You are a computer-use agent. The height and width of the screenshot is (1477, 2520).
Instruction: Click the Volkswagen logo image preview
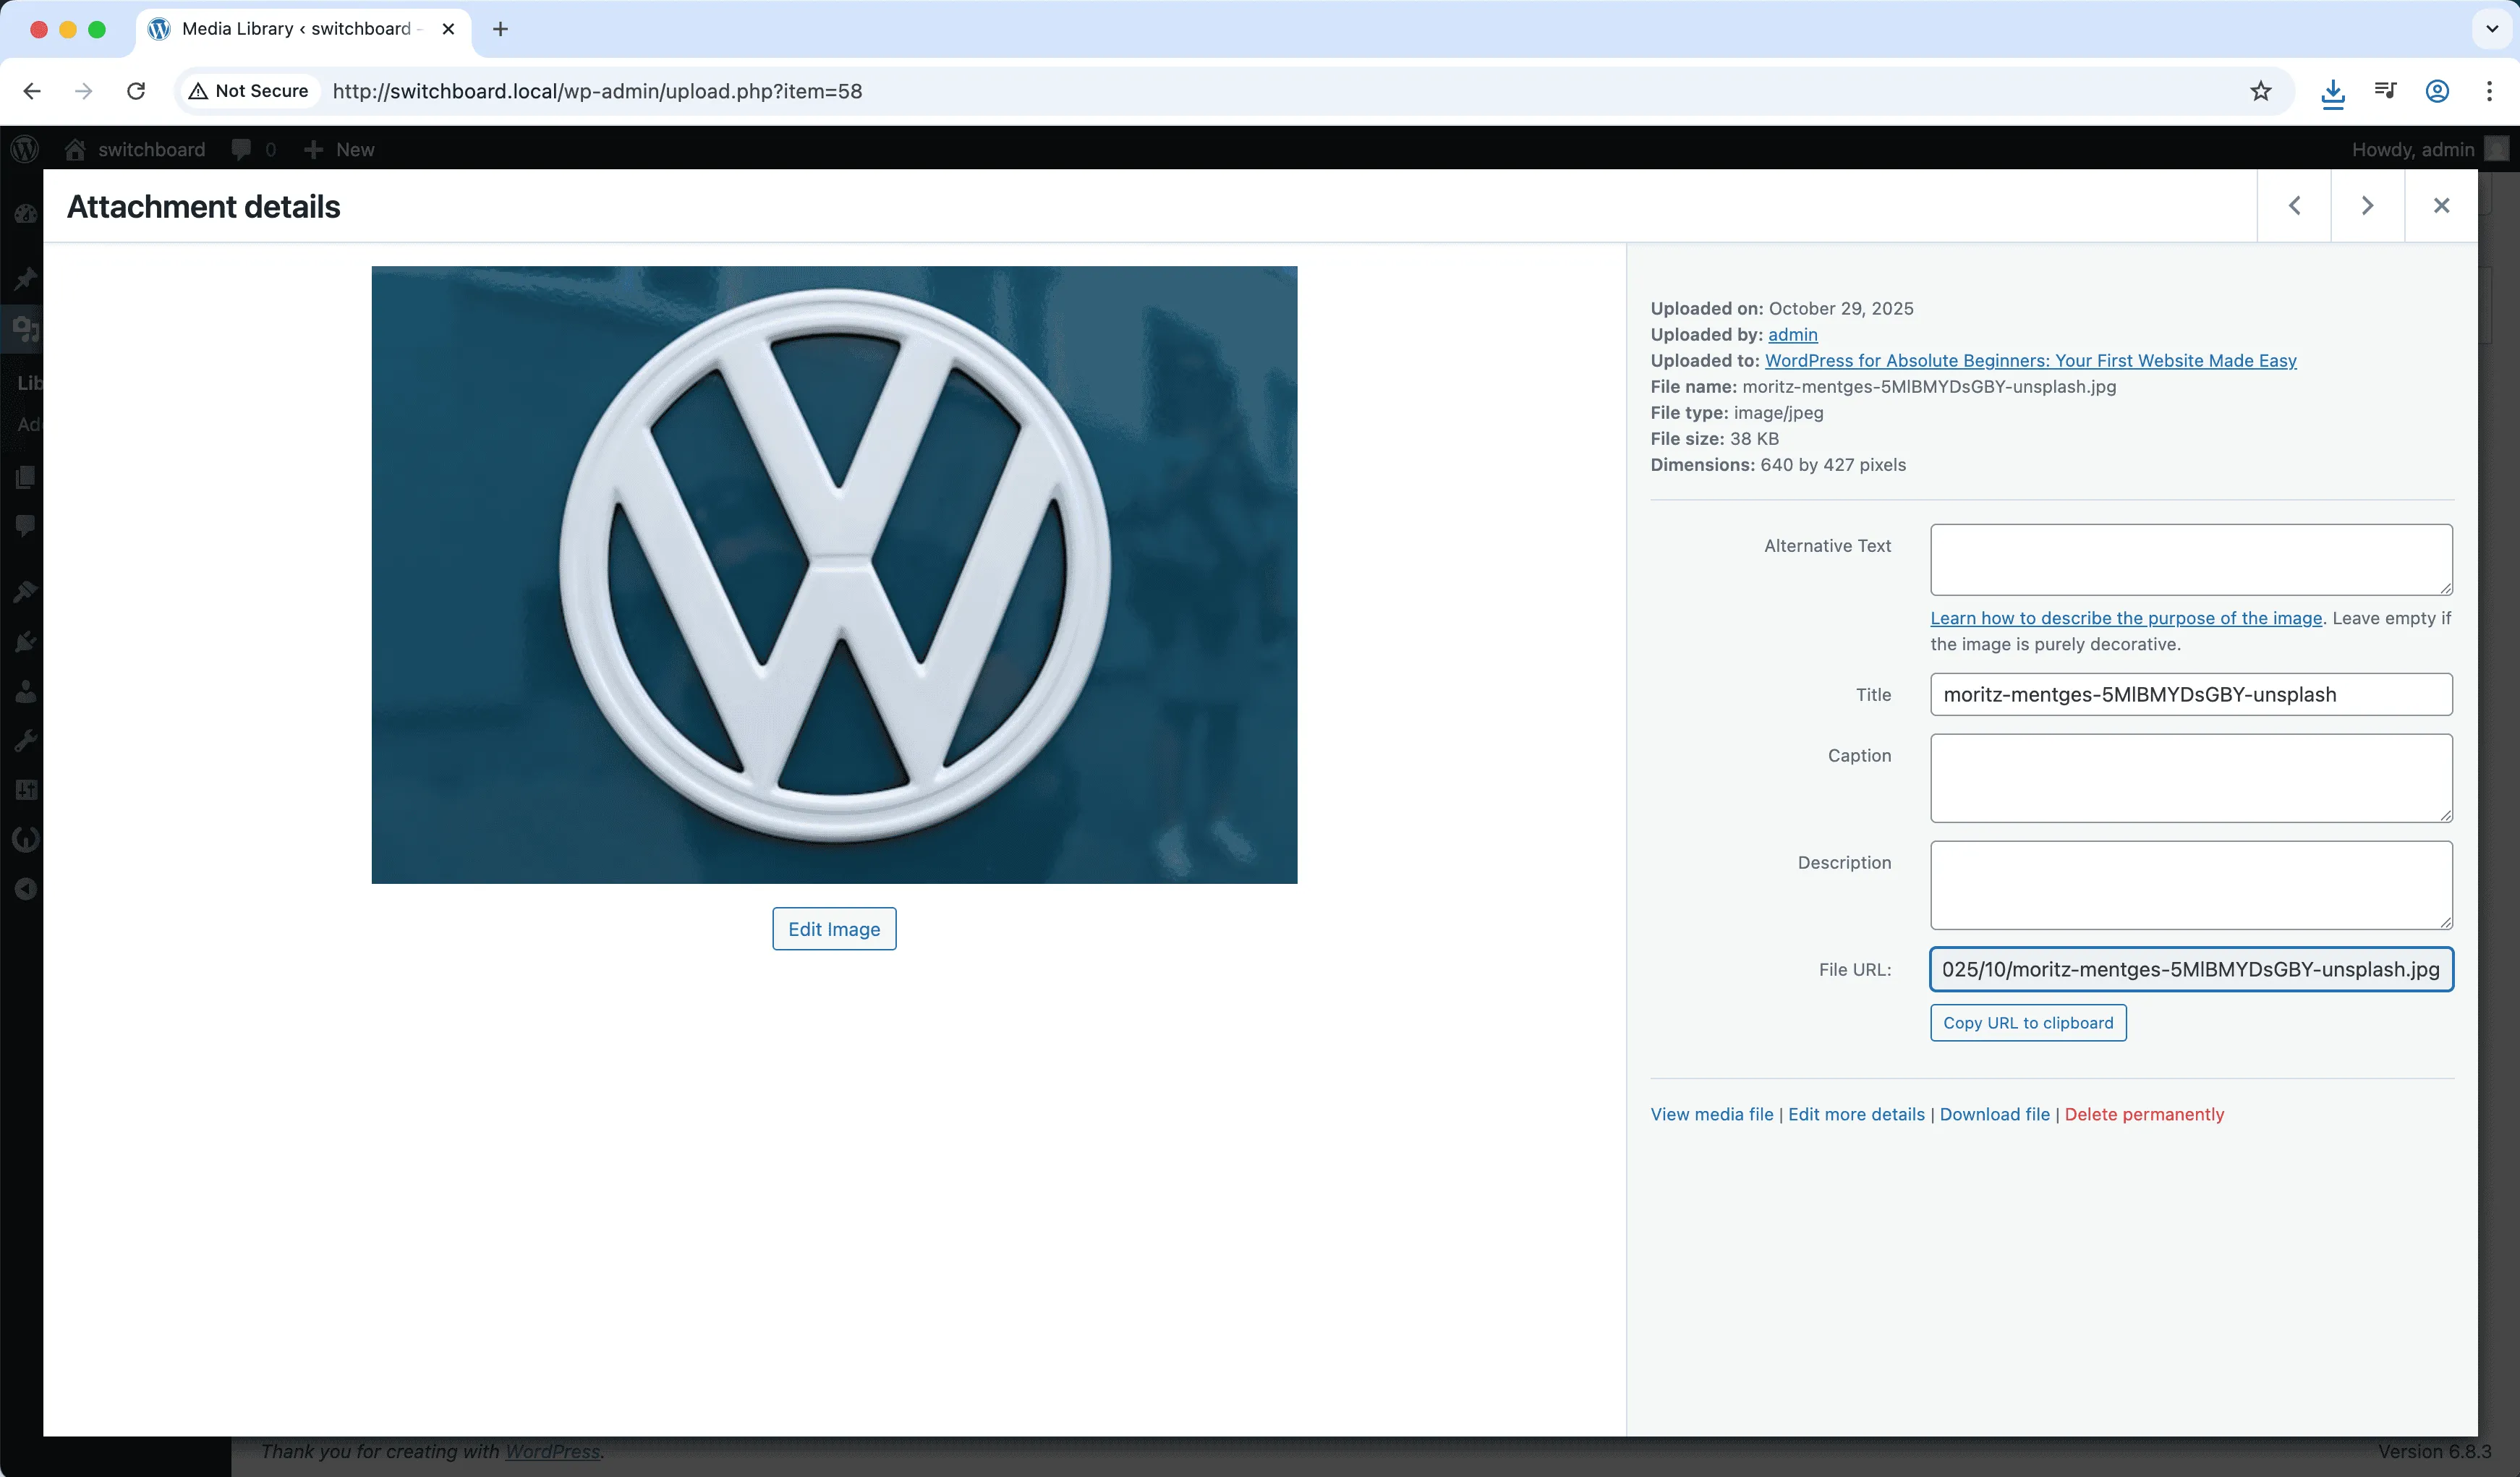pyautogui.click(x=834, y=574)
